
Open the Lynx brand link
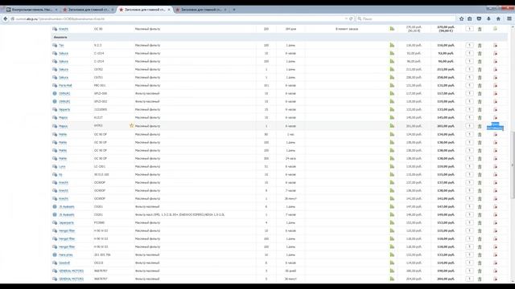62,167
